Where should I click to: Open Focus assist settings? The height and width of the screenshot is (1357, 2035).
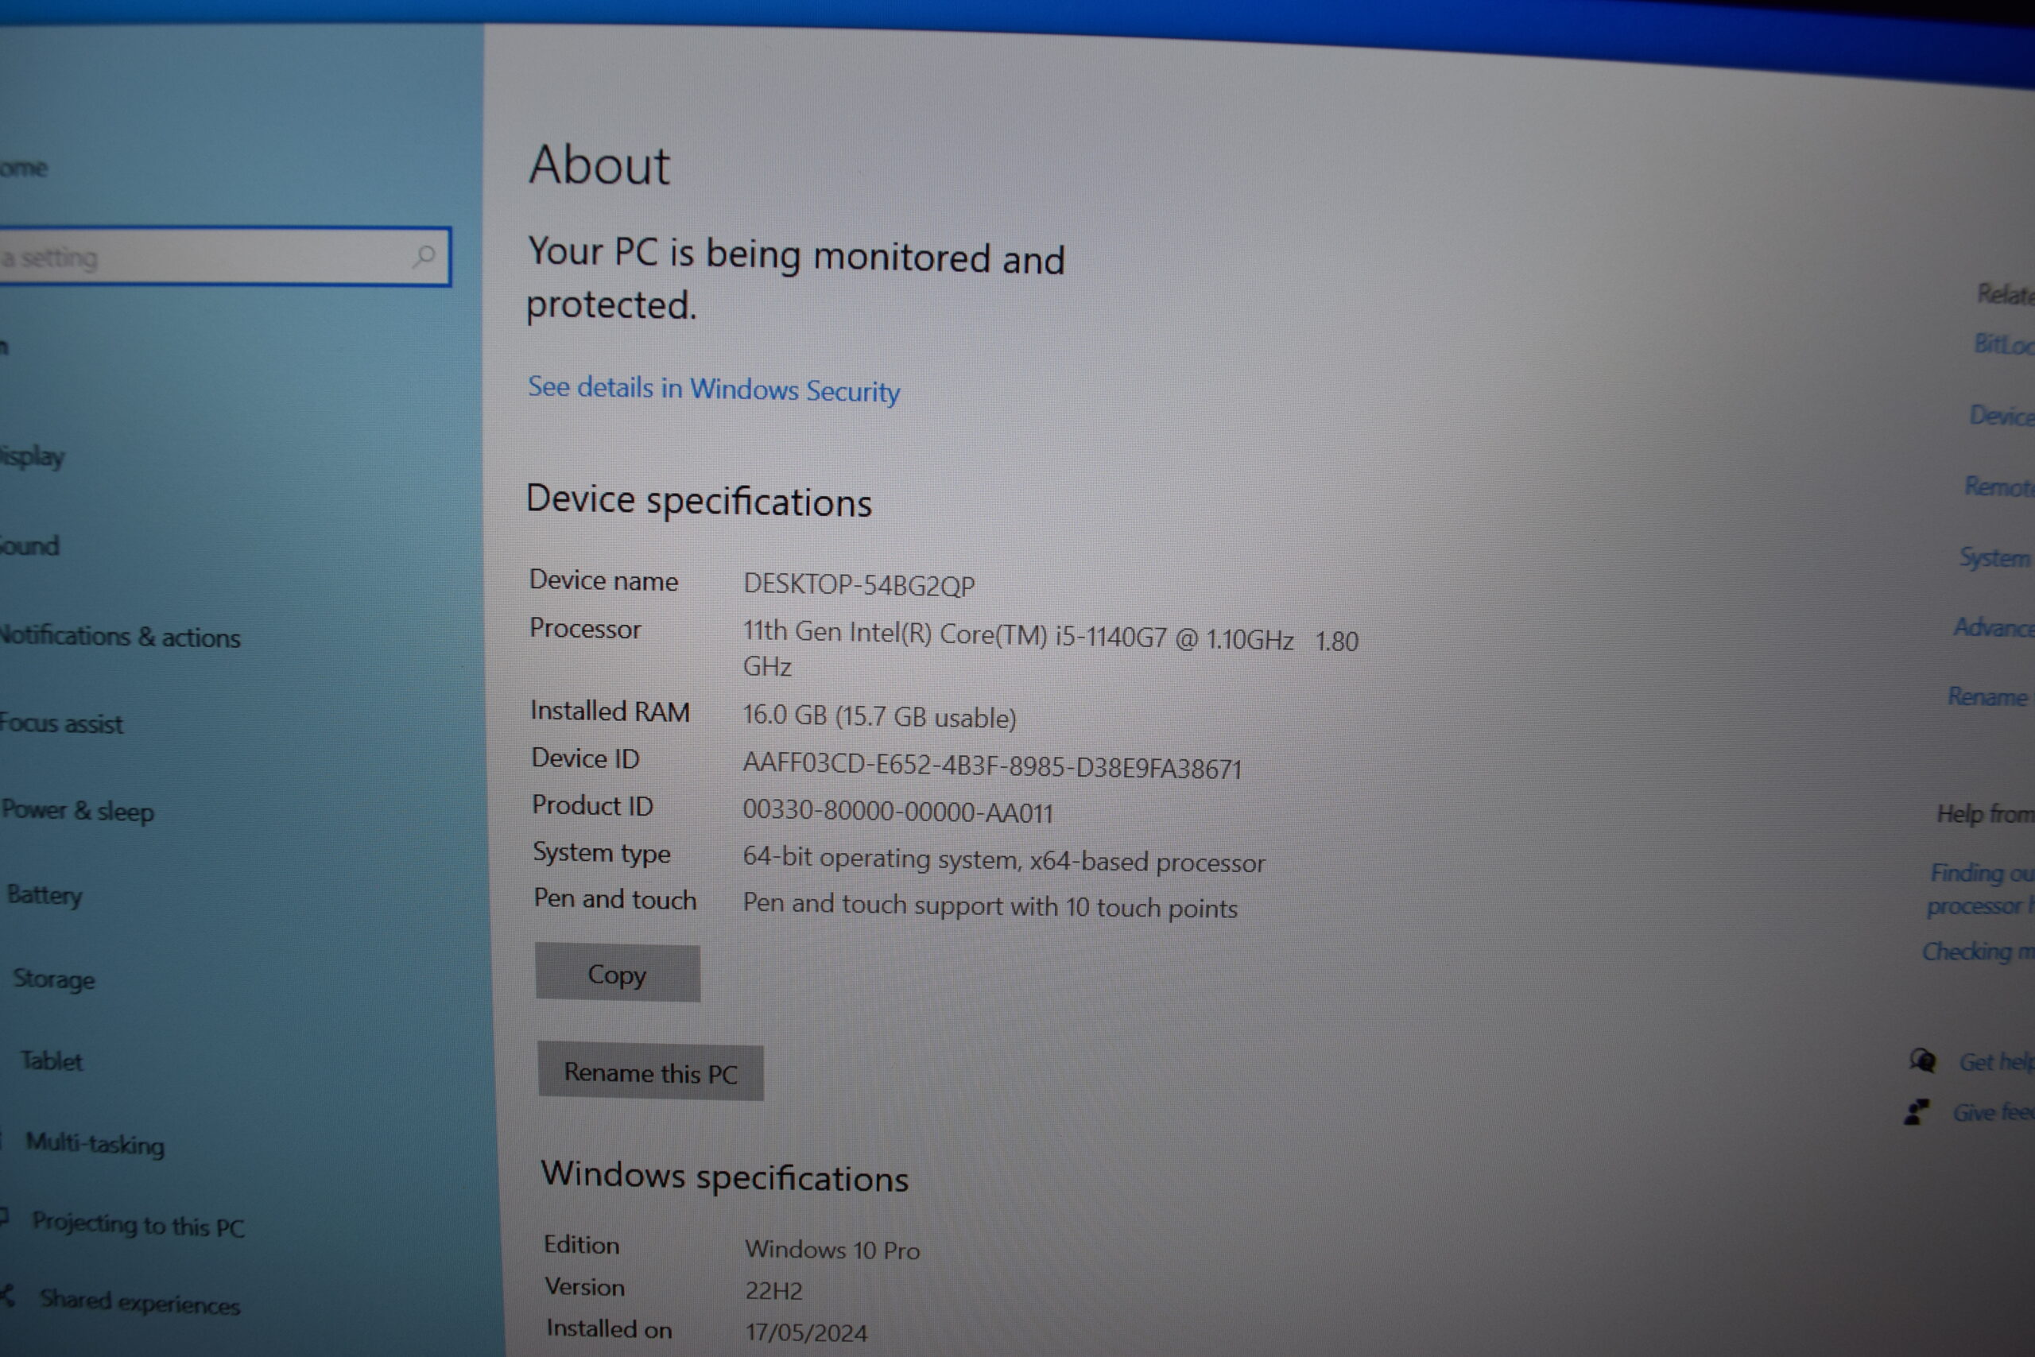coord(61,723)
